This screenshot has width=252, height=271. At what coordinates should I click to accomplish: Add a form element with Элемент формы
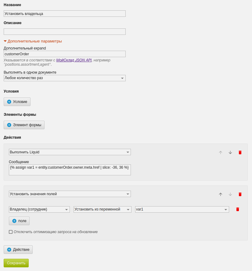[24, 125]
